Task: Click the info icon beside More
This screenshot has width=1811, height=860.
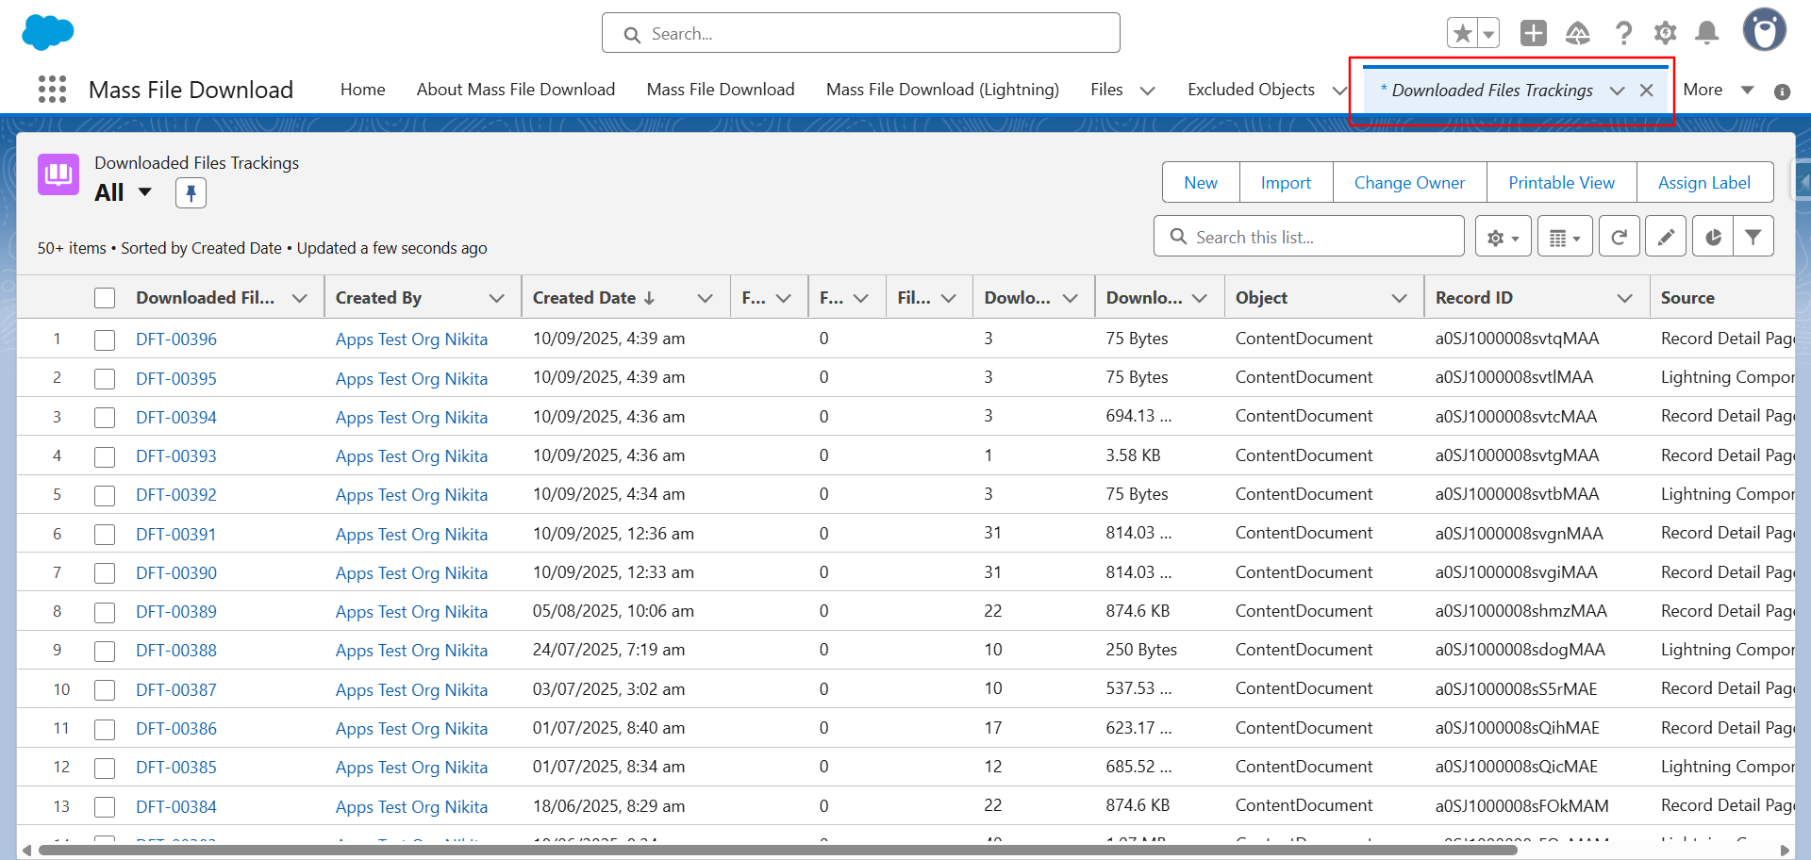Action: point(1782,91)
